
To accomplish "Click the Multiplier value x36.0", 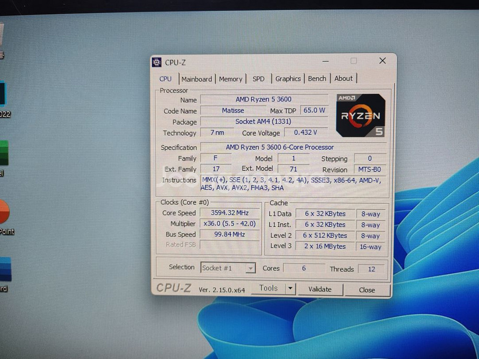I will 230,224.
